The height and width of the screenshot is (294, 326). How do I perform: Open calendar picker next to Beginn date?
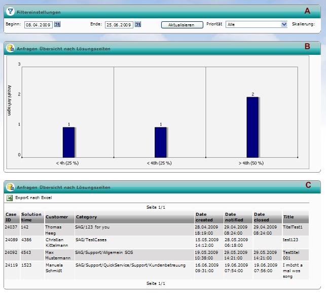coord(57,24)
